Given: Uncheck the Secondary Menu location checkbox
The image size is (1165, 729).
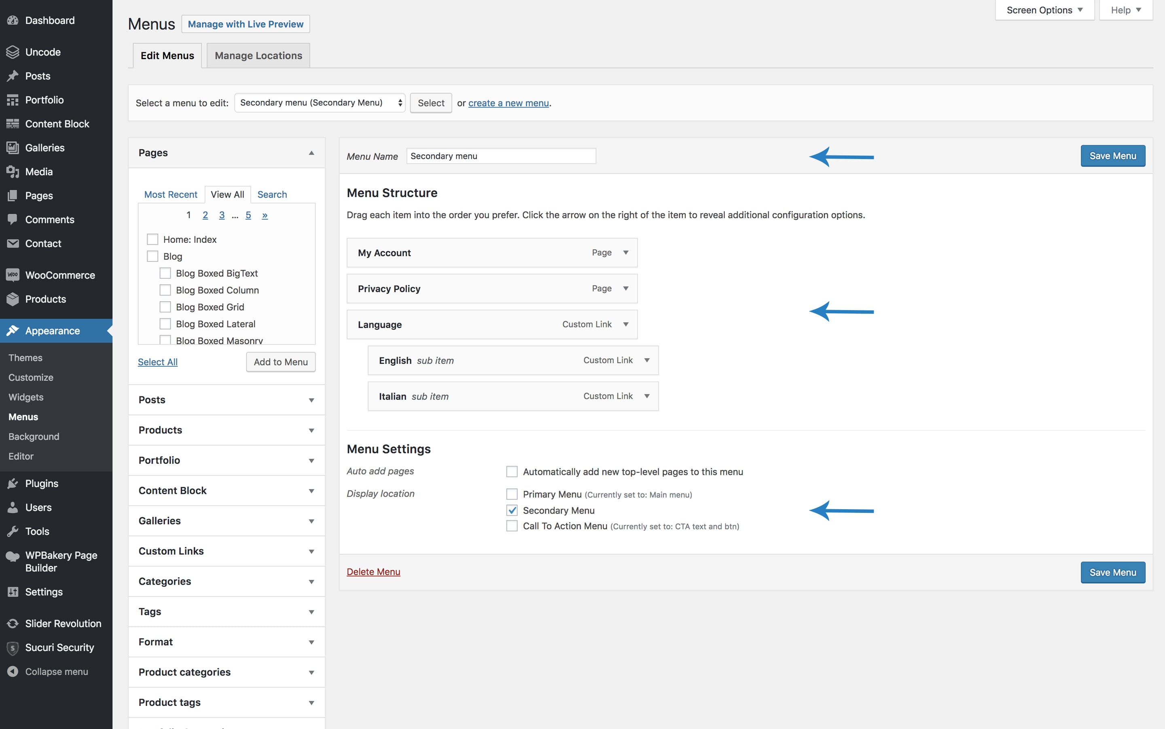Looking at the screenshot, I should (512, 510).
